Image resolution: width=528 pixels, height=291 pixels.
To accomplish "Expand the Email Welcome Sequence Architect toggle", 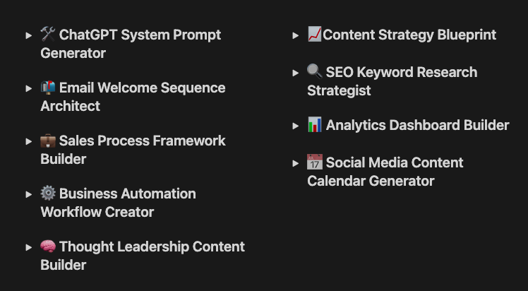I will (x=29, y=88).
